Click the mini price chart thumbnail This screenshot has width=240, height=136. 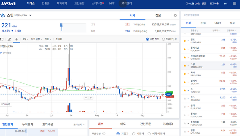[72, 27]
